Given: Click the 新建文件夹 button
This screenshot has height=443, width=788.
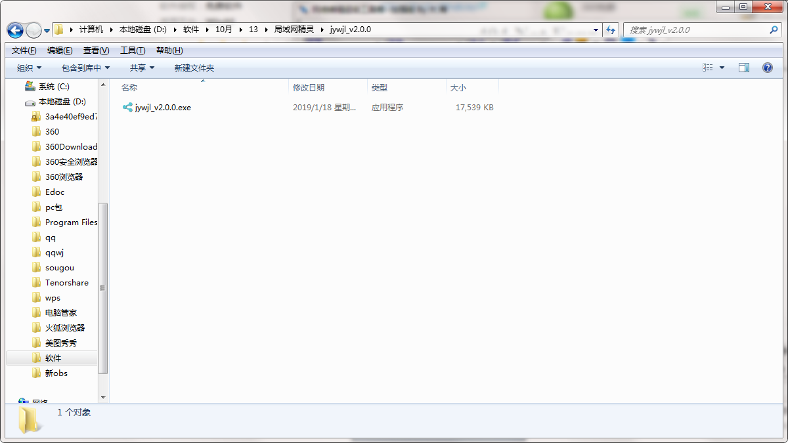Looking at the screenshot, I should [x=194, y=68].
